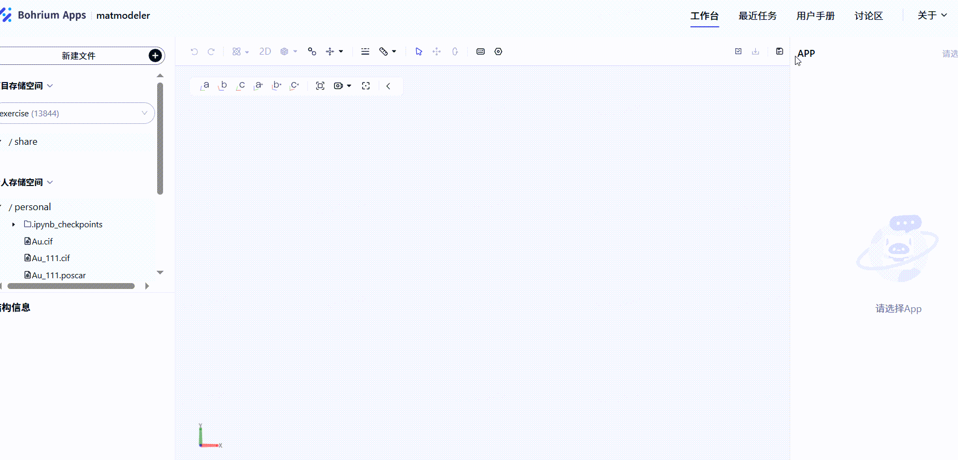Open the Au.cif file

(39, 241)
